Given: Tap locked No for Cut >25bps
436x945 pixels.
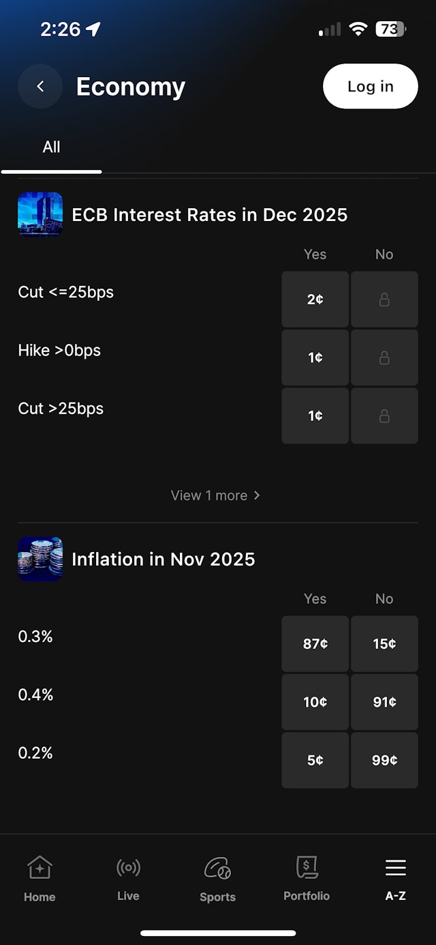Looking at the screenshot, I should pyautogui.click(x=384, y=416).
